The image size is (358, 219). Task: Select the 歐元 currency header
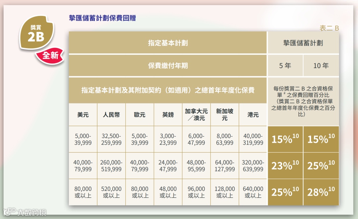coord(140,114)
